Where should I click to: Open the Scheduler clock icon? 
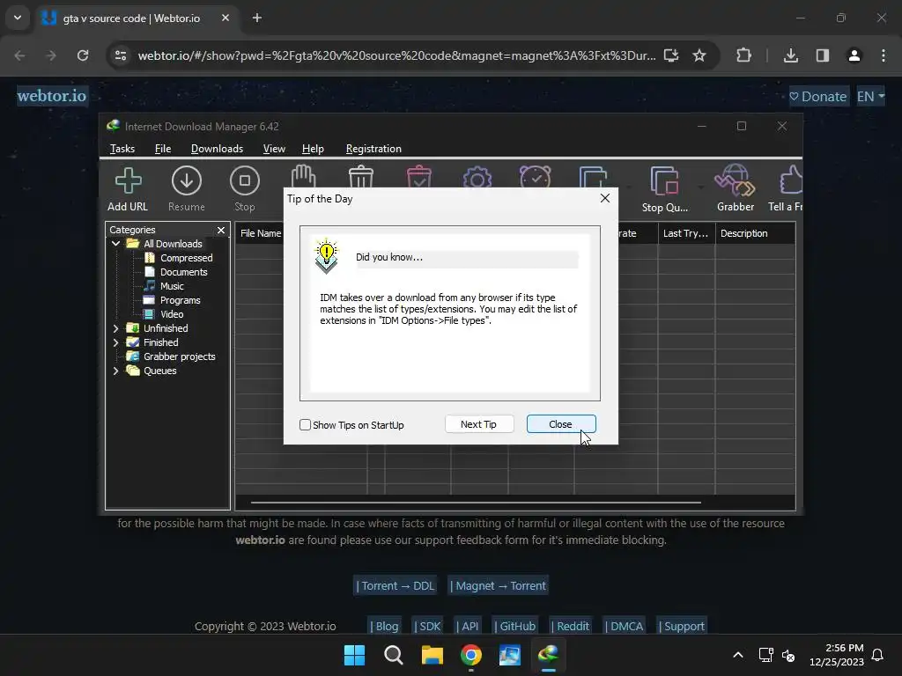[x=536, y=176]
